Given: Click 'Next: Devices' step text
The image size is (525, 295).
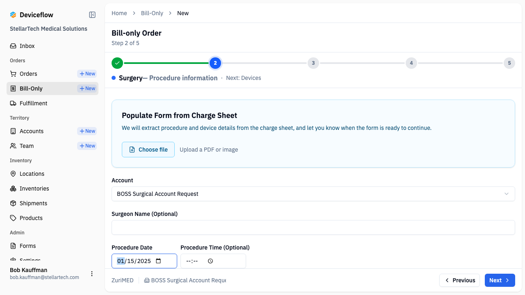Looking at the screenshot, I should (x=244, y=78).
